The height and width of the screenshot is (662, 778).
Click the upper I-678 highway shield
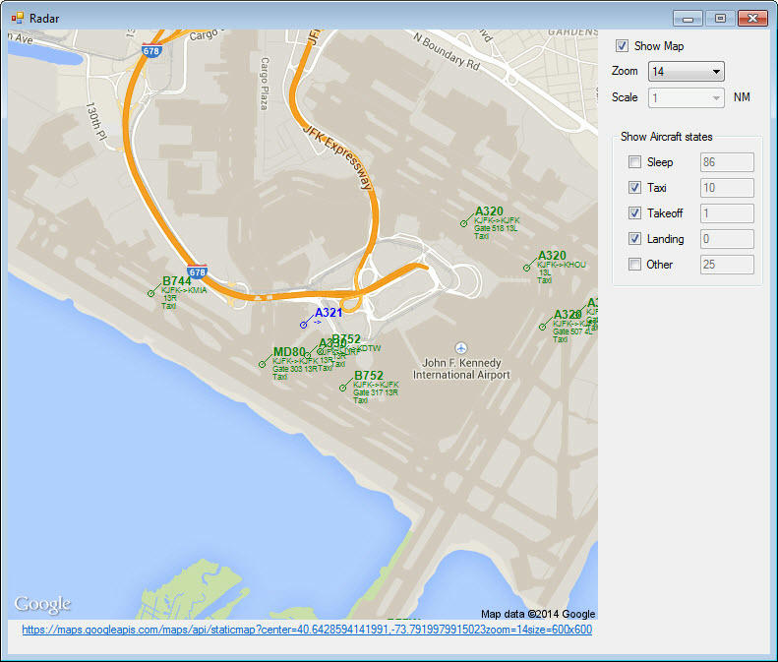150,50
